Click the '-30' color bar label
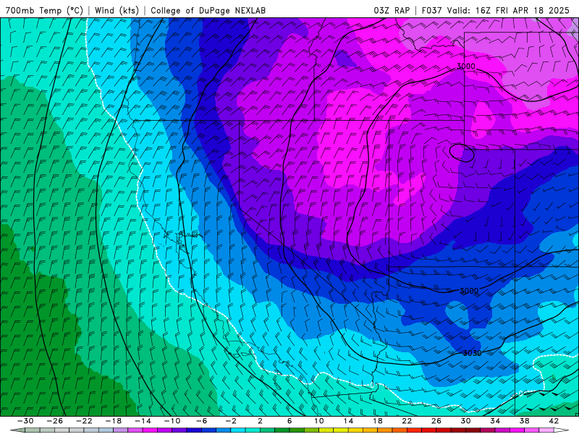 [25, 421]
